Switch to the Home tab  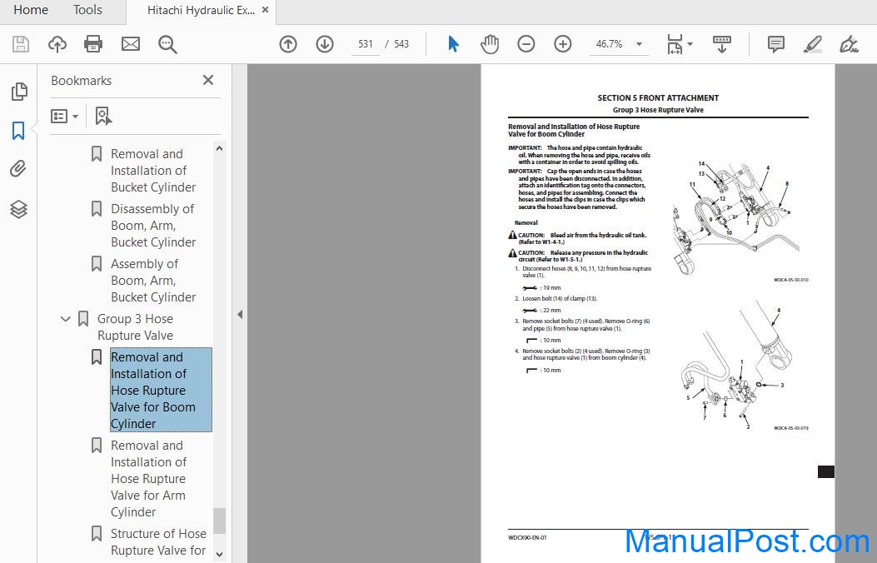pos(31,10)
